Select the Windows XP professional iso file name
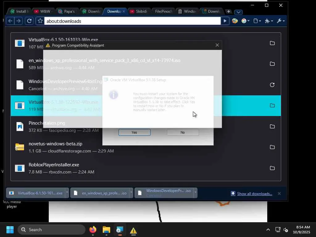The height and width of the screenshot is (237, 316). pyautogui.click(x=104, y=60)
